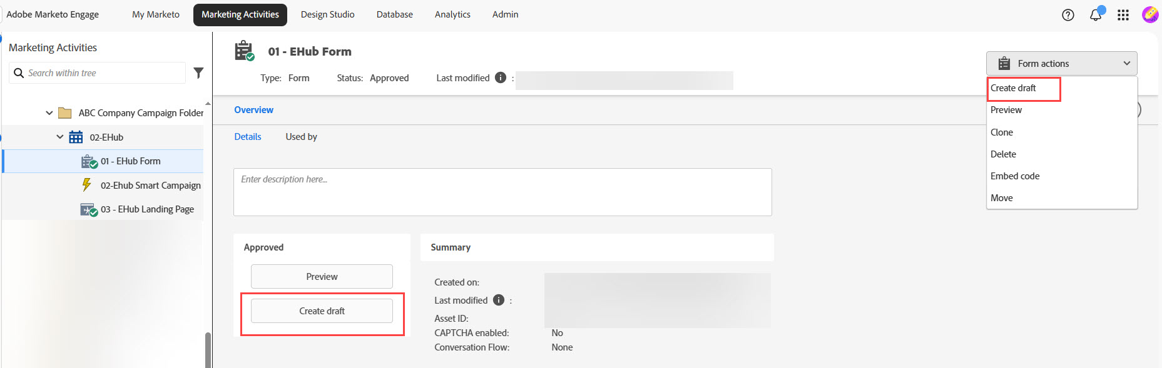
Task: Click the CAPTCHA enabled label
Action: point(472,333)
